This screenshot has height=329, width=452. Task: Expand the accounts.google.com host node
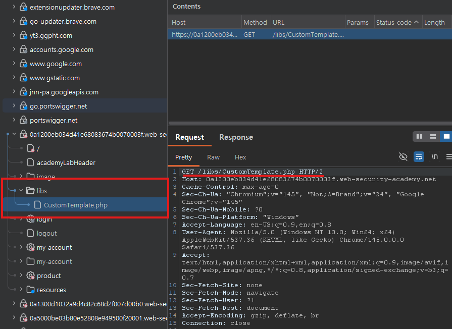[14, 50]
